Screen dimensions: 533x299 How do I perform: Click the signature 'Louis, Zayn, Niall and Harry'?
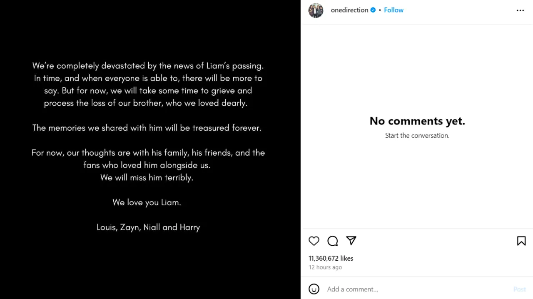pos(148,227)
